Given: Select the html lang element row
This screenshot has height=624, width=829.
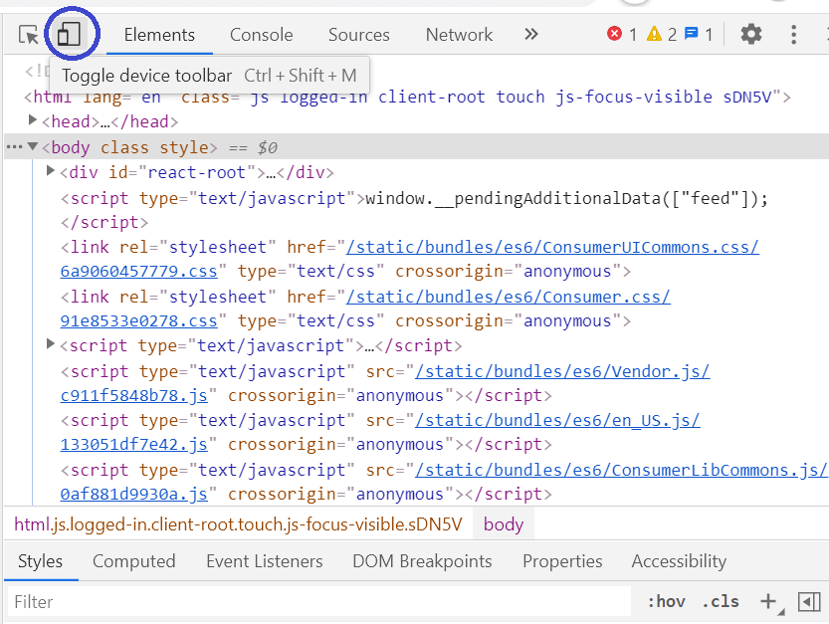Looking at the screenshot, I should coord(407,97).
